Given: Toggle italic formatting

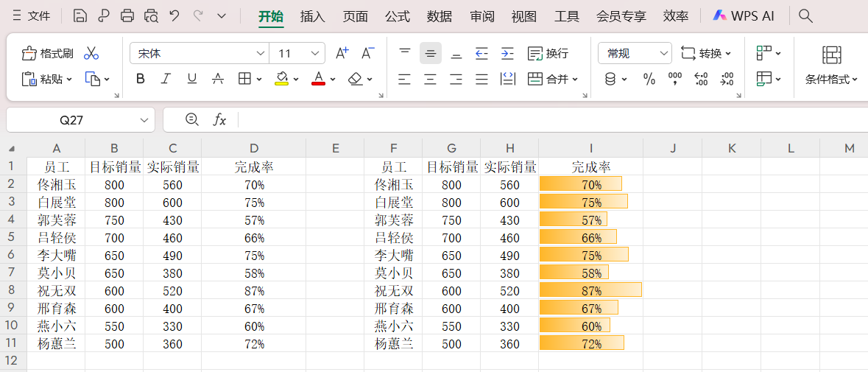Looking at the screenshot, I should (166, 79).
